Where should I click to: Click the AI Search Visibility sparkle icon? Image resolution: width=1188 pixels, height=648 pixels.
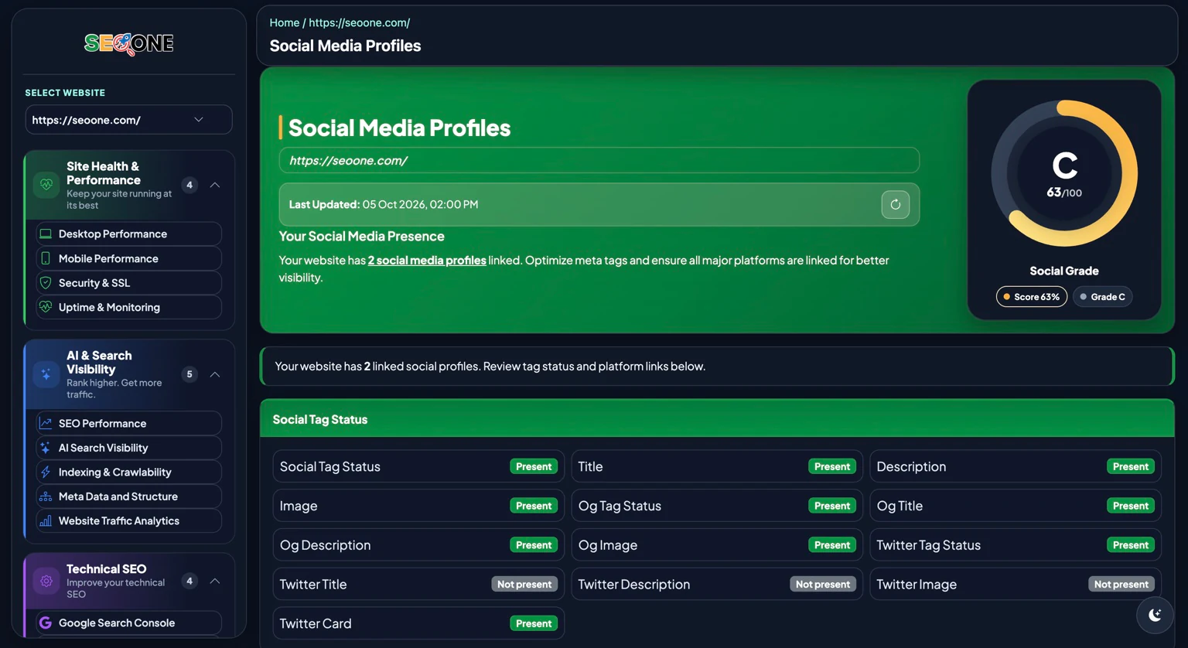point(46,448)
